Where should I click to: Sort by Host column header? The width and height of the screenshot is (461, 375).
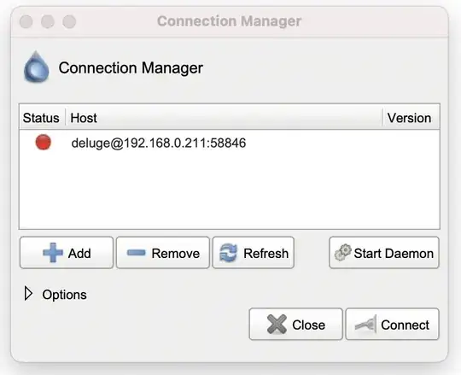point(224,118)
